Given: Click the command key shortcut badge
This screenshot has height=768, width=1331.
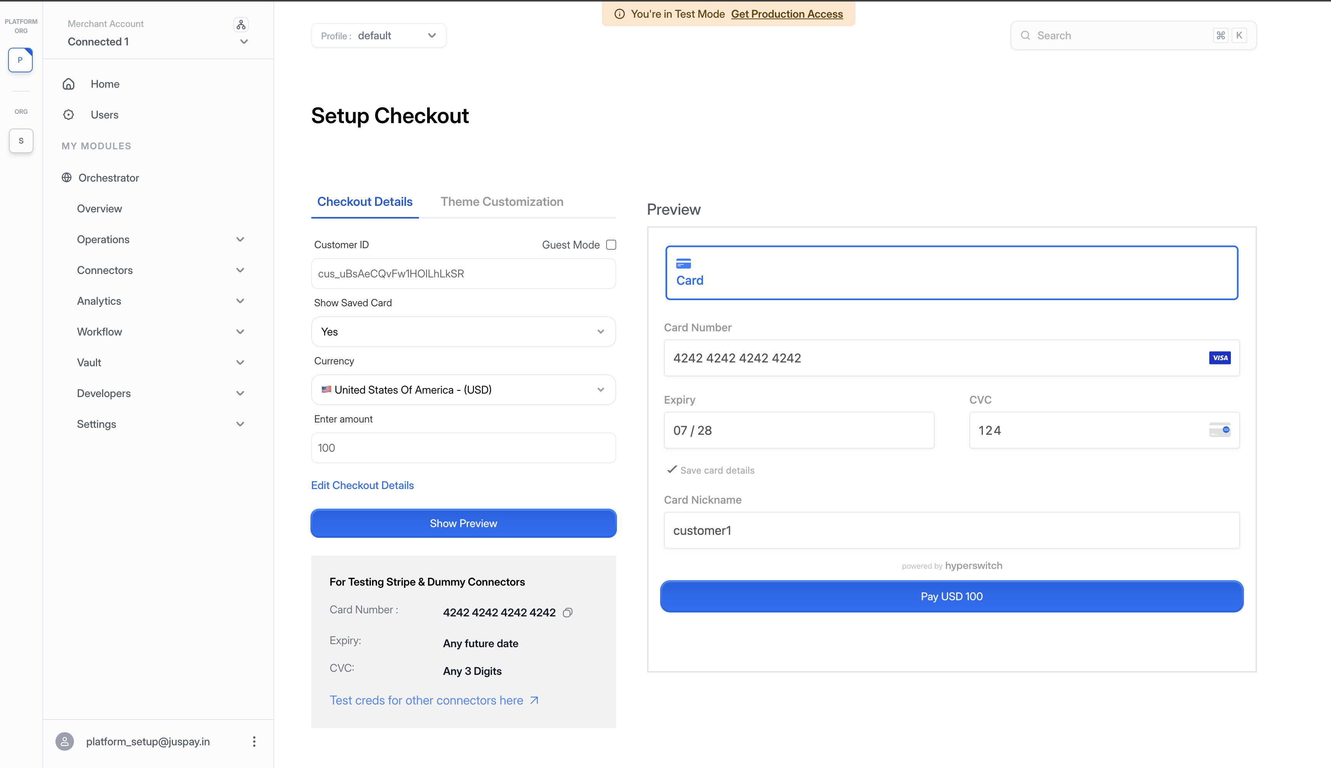Looking at the screenshot, I should pyautogui.click(x=1220, y=35).
